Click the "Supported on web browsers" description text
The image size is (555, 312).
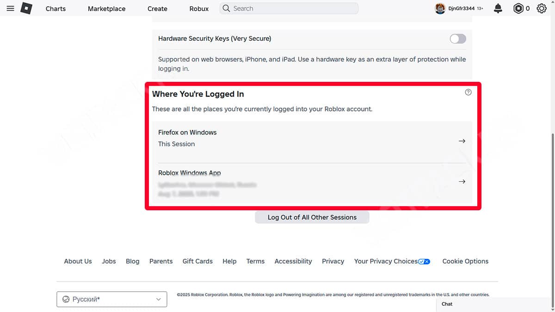(312, 64)
